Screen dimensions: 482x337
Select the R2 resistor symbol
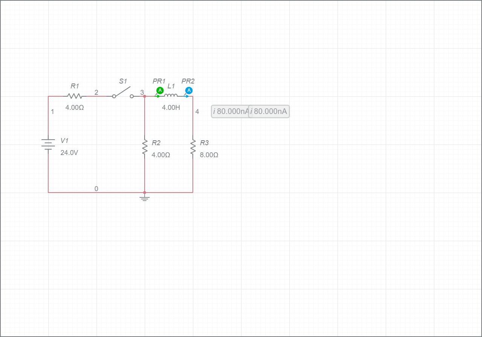pos(145,147)
